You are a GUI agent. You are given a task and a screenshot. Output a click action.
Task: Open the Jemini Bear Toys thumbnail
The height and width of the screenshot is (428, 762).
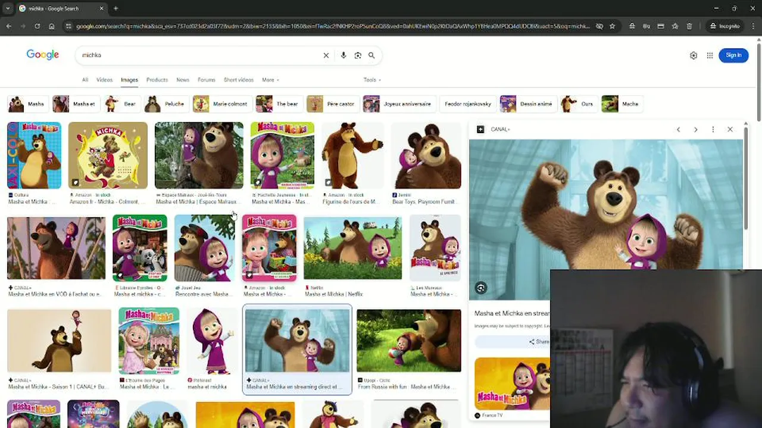pyautogui.click(x=426, y=156)
